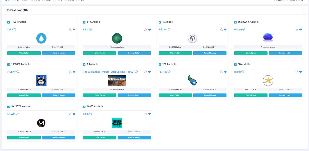This screenshot has height=151, width=309.
Task: Open didits token info icon
Action: (x=243, y=72)
